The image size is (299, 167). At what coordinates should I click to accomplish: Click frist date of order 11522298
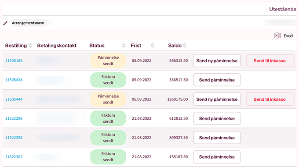pyautogui.click(x=142, y=138)
